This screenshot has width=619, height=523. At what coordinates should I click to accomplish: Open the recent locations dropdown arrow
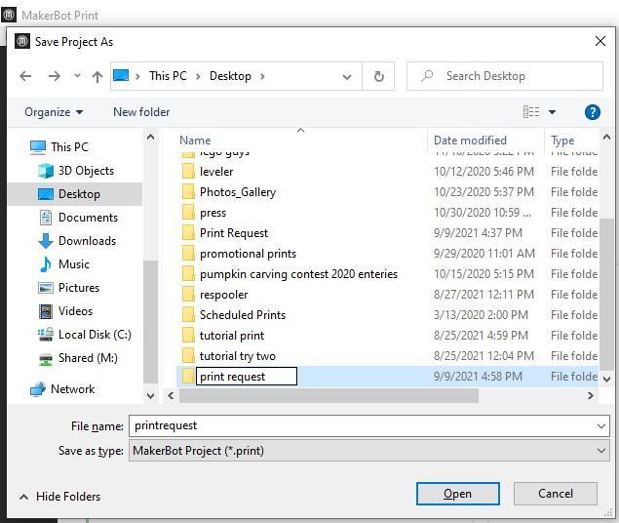(x=77, y=75)
